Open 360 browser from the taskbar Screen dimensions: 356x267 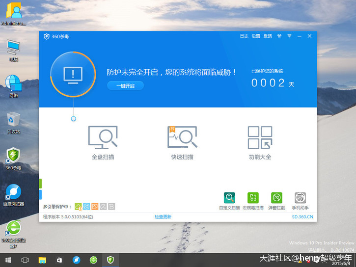click(x=93, y=260)
